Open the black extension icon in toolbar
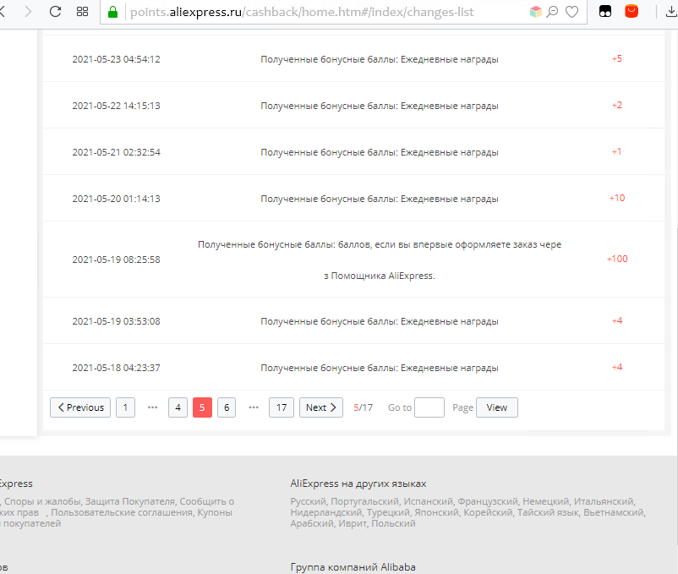 [605, 12]
